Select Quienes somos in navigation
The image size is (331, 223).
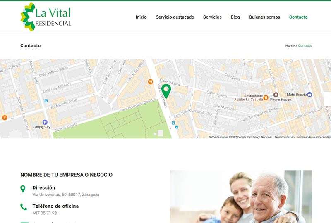[264, 17]
